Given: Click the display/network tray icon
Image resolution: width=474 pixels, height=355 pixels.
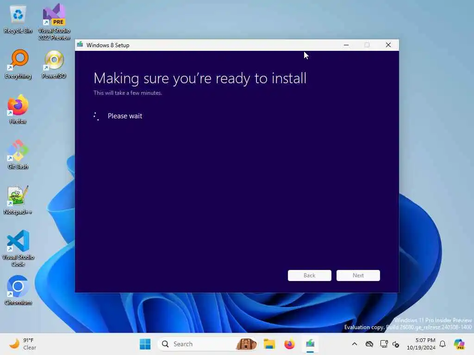Looking at the screenshot, I should (x=384, y=344).
